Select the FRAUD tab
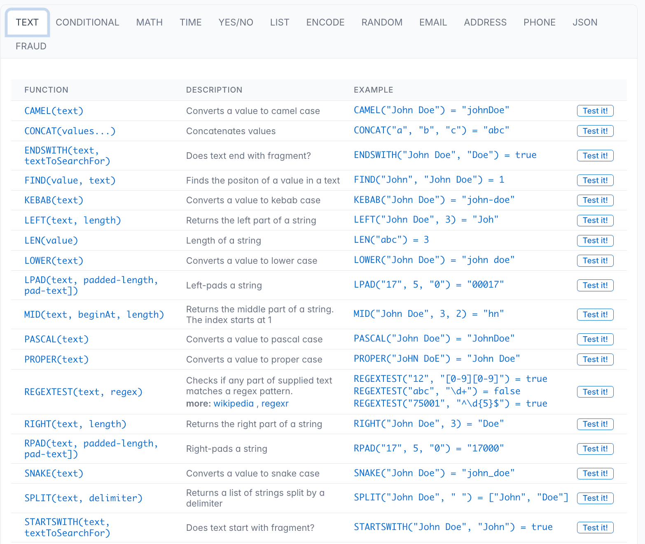 31,46
